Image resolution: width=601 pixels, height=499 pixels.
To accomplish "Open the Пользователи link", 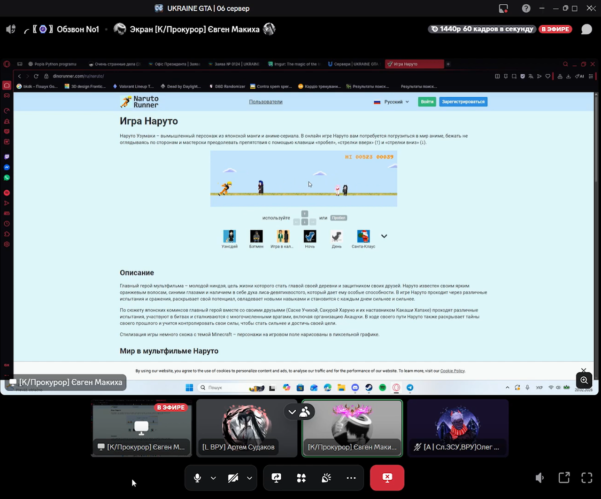I will coord(266,102).
